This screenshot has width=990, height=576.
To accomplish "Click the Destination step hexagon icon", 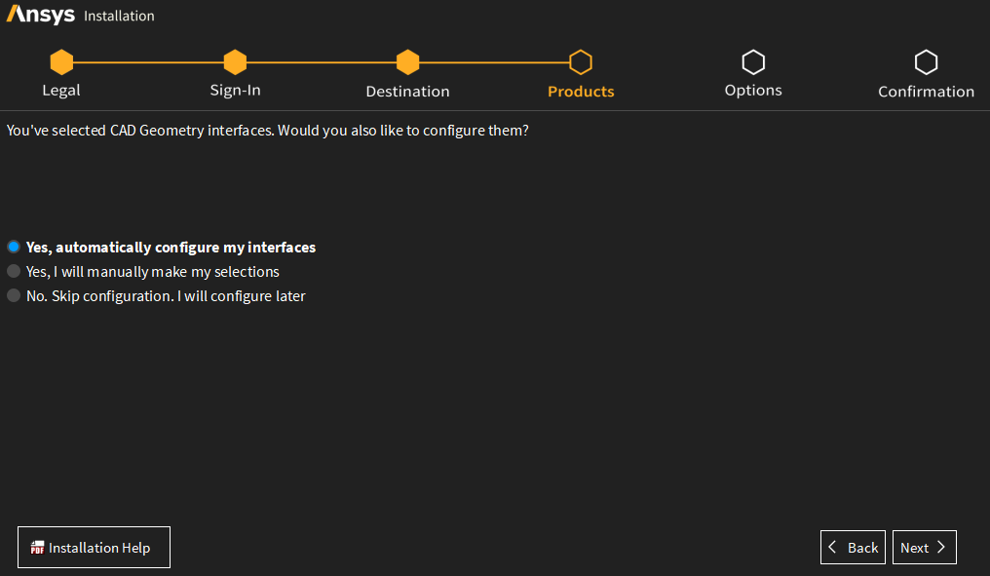I will tap(407, 62).
